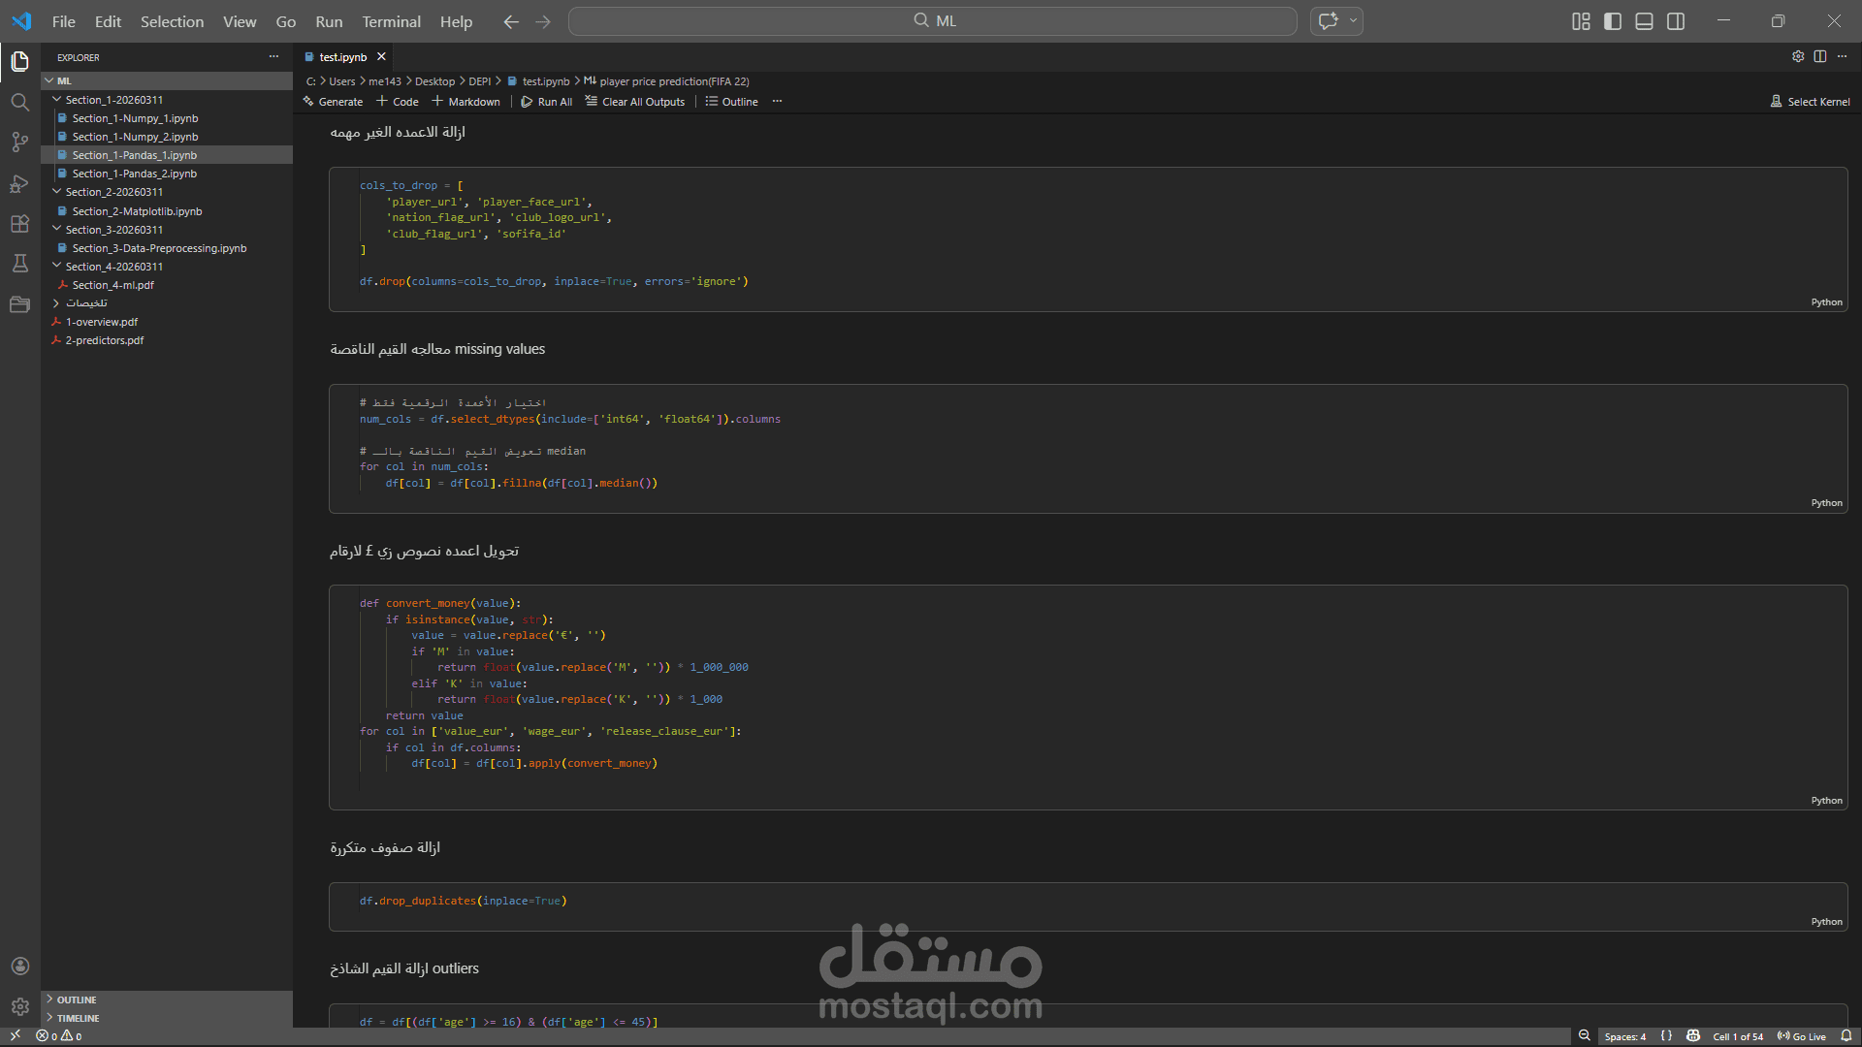Open the Extensions view icon
Screen dimensions: 1862x1047
pos(19,224)
